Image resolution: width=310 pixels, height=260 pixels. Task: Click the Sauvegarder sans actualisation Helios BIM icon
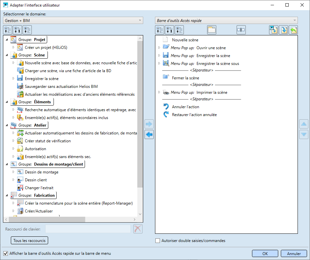click(20, 86)
